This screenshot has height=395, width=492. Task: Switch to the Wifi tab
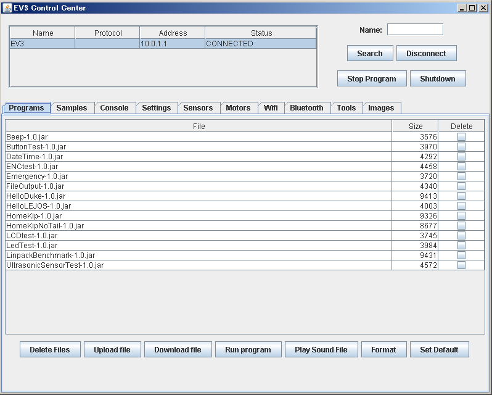tap(271, 107)
